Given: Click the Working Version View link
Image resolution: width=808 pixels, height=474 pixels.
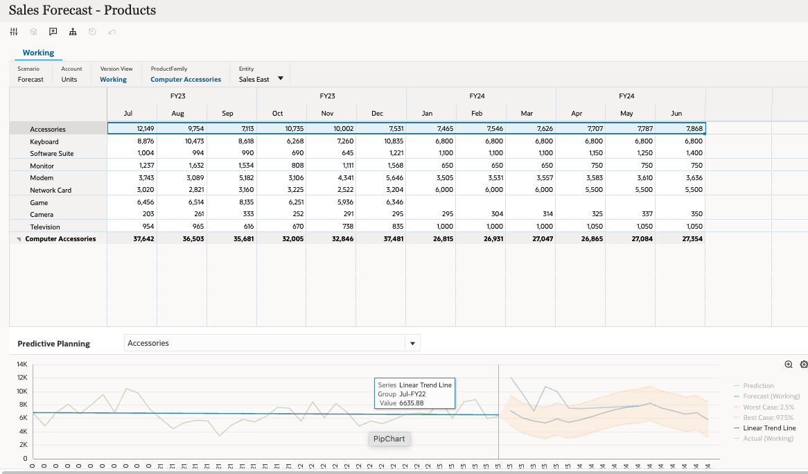Looking at the screenshot, I should click(x=113, y=79).
